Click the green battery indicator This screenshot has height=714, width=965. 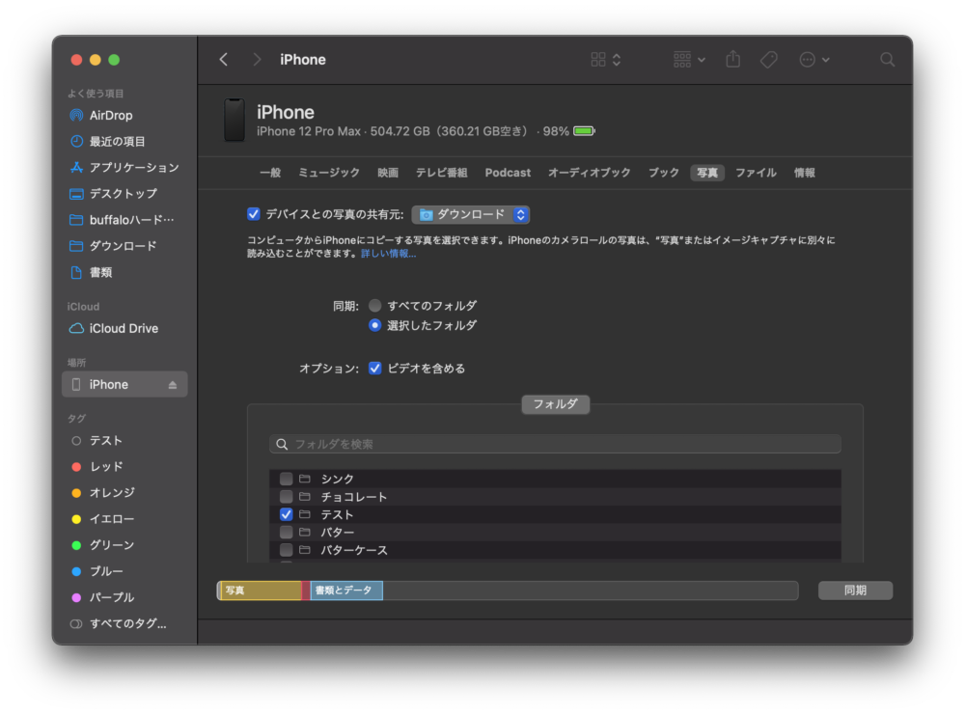coord(584,131)
